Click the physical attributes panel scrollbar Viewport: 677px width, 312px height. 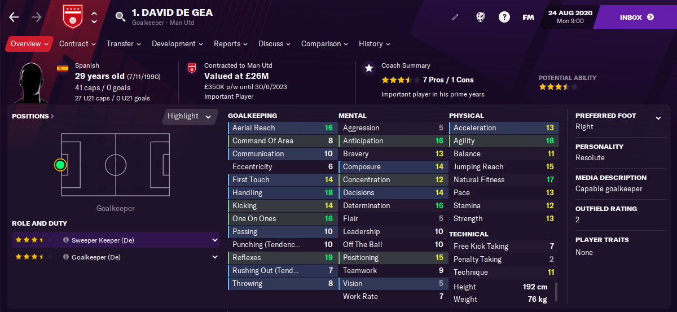coord(556,292)
